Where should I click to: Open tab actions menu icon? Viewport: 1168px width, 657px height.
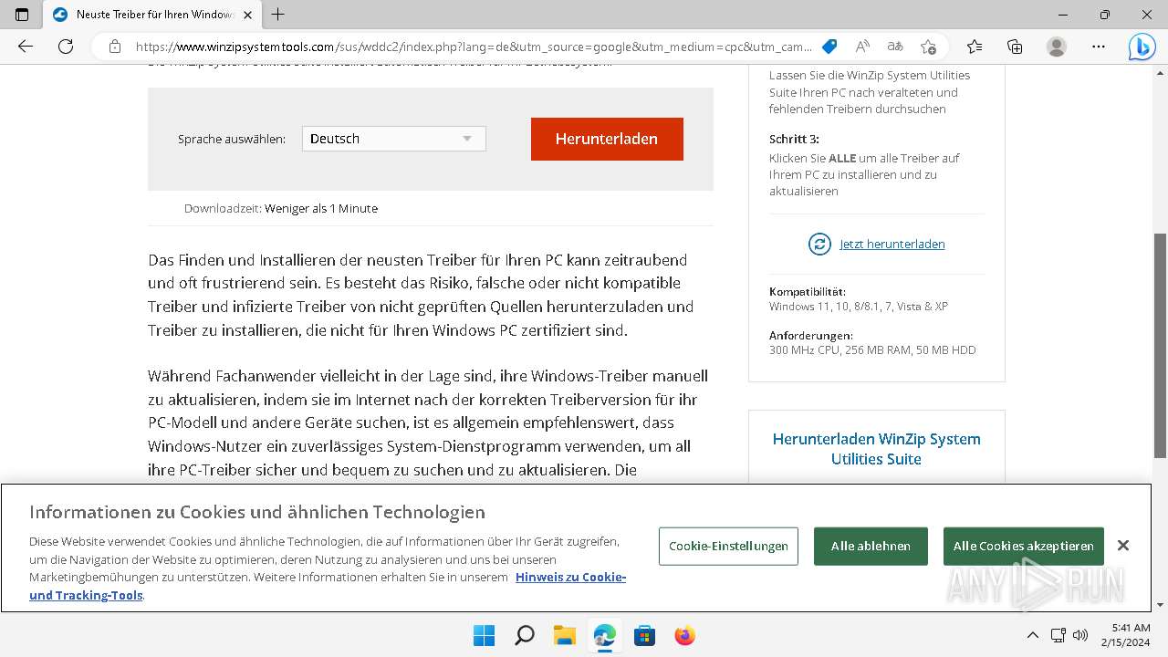pyautogui.click(x=22, y=15)
